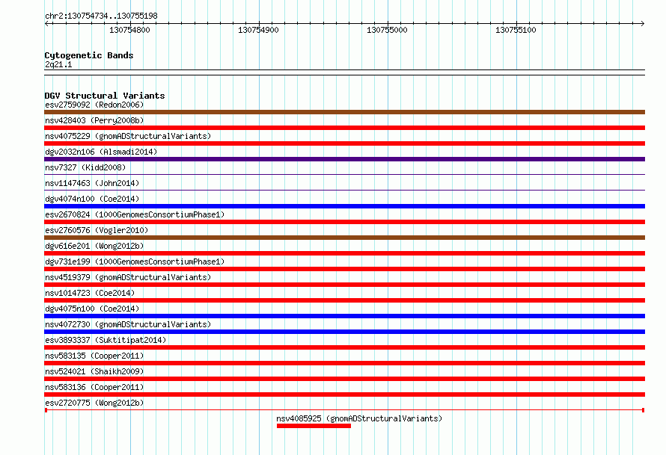Viewport: 666px width, 455px height.
Task: Open esv3893337 (Suktitipat2014) label
Action: [106, 340]
